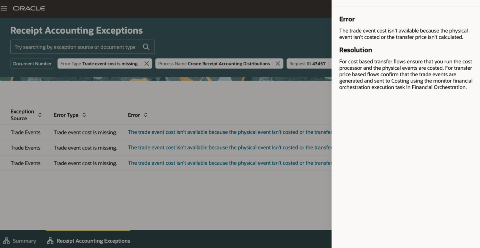The image size is (480, 248).
Task: Click the Error heading in side panel
Action: coord(347,19)
